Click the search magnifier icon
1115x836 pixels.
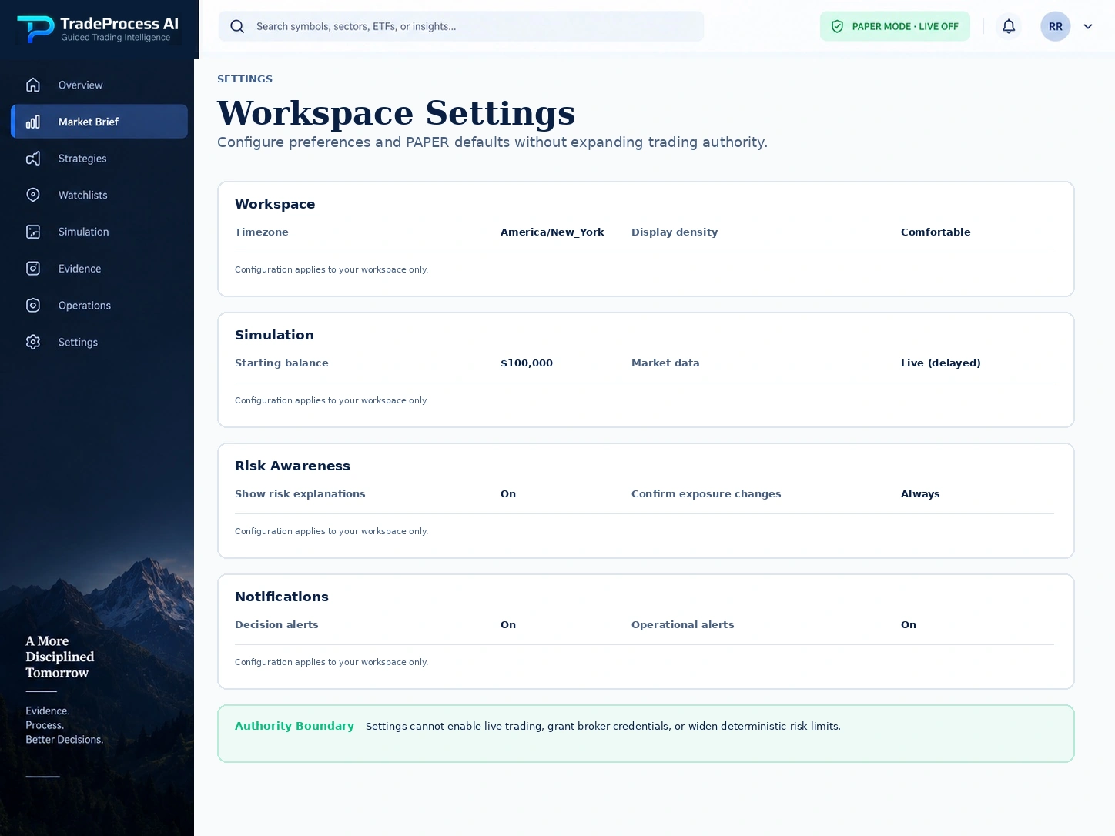237,26
